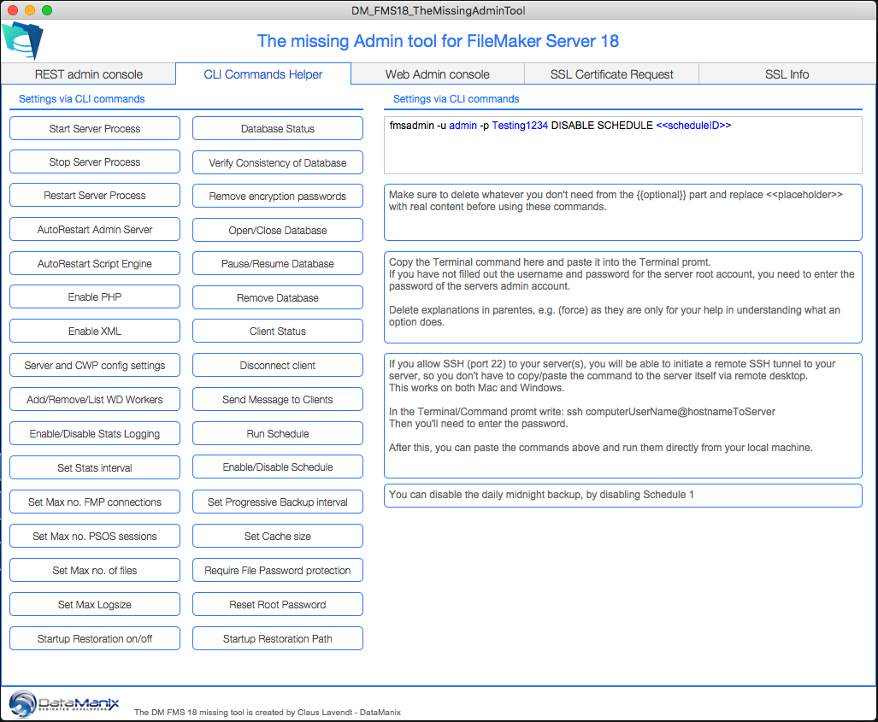878x722 pixels.
Task: Click the fmsadmin command output field
Action: click(x=622, y=145)
